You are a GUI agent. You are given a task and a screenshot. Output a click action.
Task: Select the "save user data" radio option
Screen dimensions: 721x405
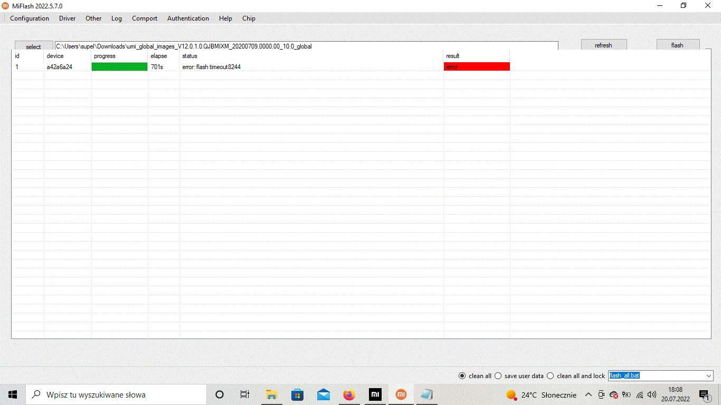click(498, 376)
